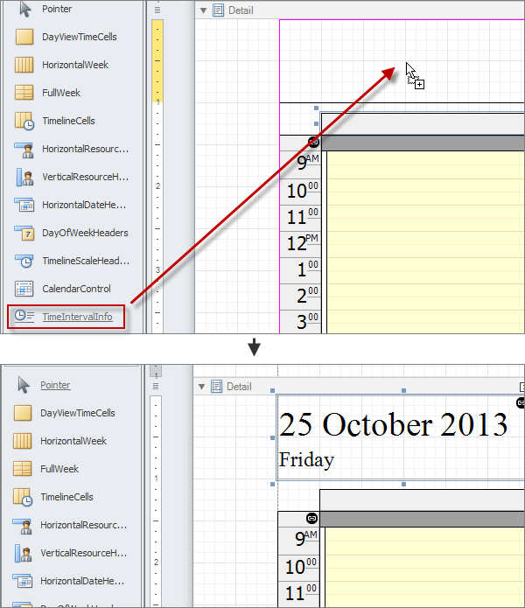The width and height of the screenshot is (525, 608).
Task: Collapse the Detail band in the upper designer
Action: click(x=203, y=10)
